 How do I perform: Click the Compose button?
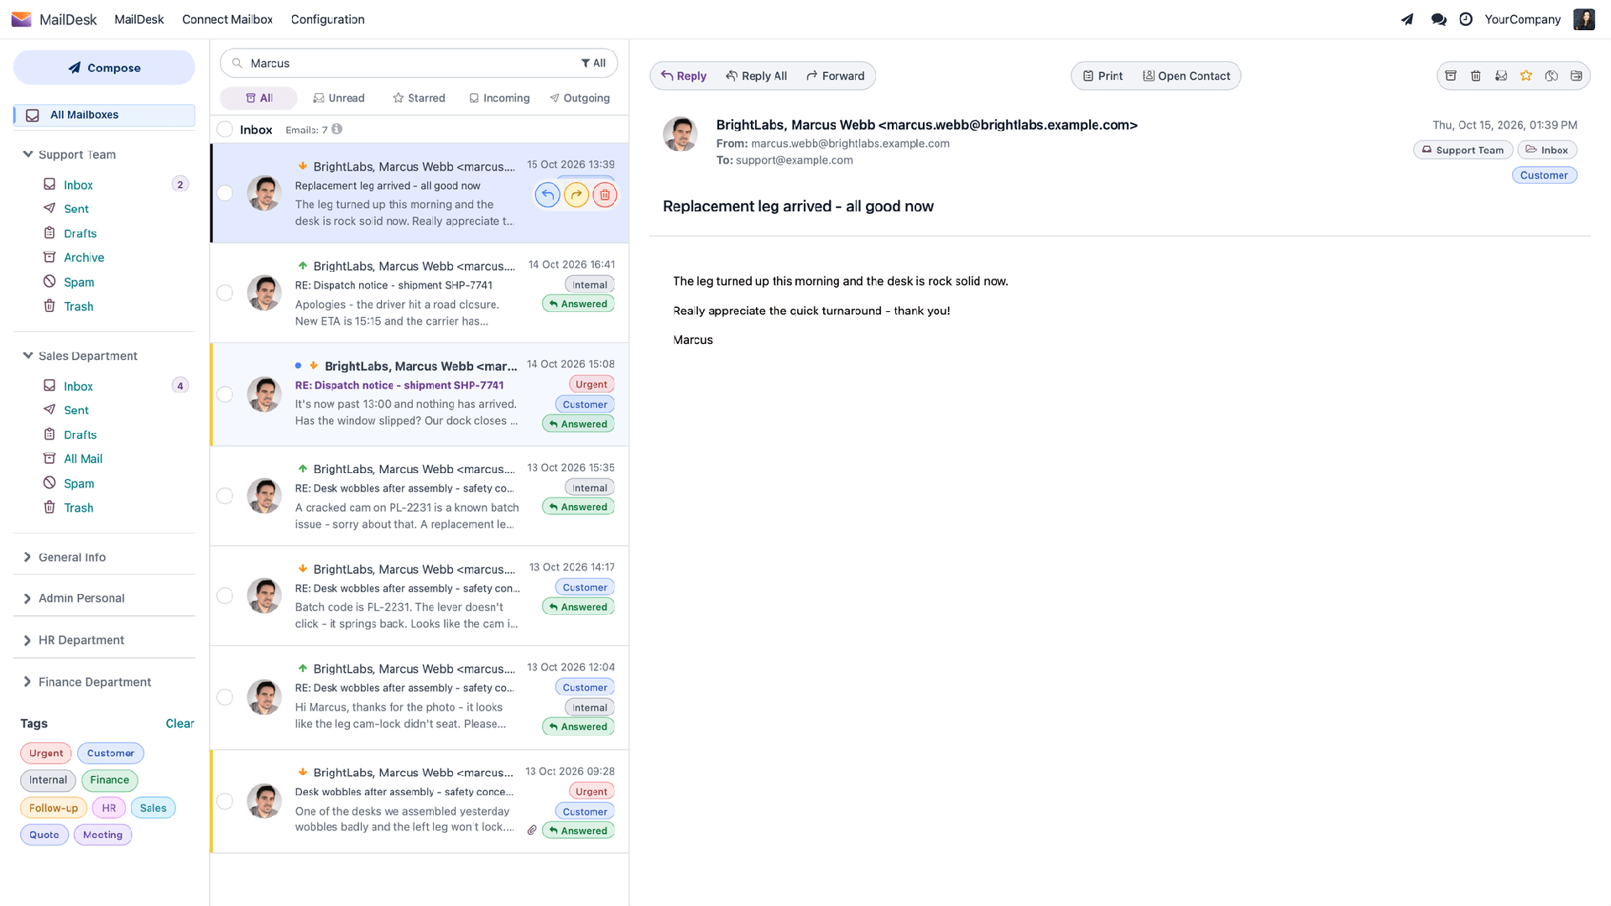coord(104,67)
